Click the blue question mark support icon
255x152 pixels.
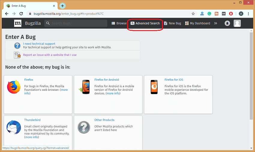(x=17, y=46)
